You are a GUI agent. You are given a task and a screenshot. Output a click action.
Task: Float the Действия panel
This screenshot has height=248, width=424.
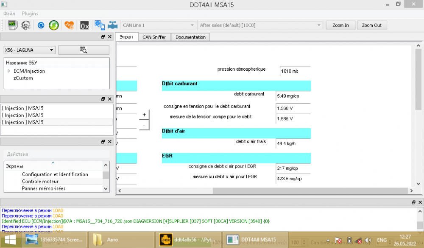click(x=103, y=142)
